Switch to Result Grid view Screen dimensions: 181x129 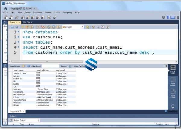coord(173,70)
